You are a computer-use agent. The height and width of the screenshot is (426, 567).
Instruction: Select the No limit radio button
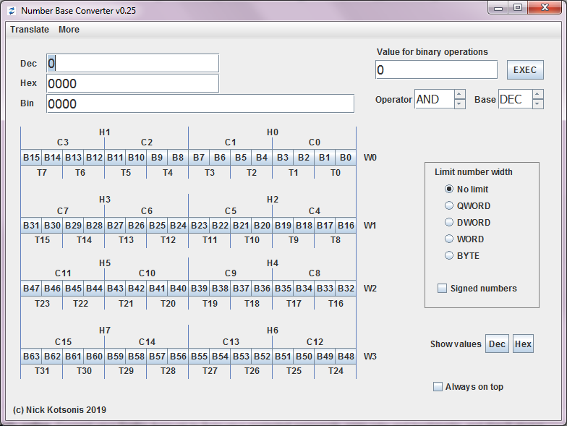pos(450,189)
